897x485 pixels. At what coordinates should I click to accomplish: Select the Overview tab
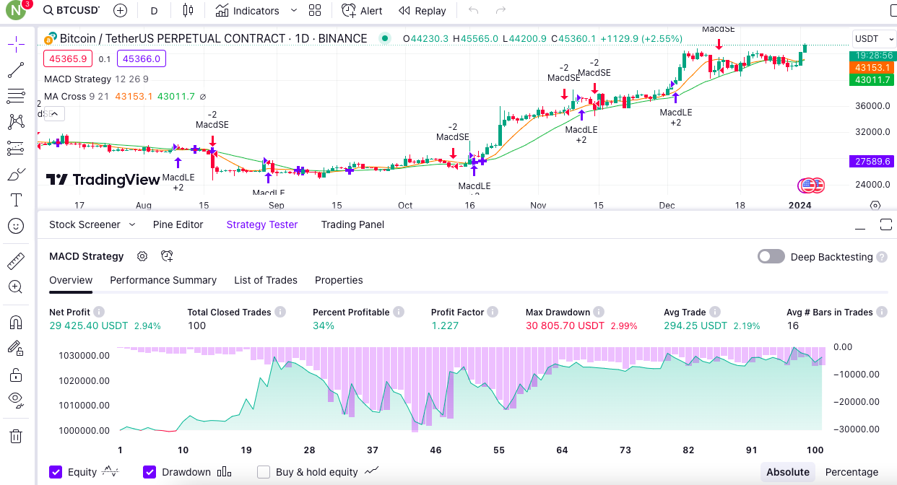click(x=71, y=280)
